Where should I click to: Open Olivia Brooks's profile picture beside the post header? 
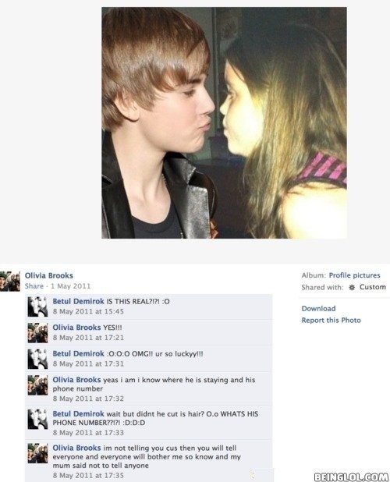10,281
